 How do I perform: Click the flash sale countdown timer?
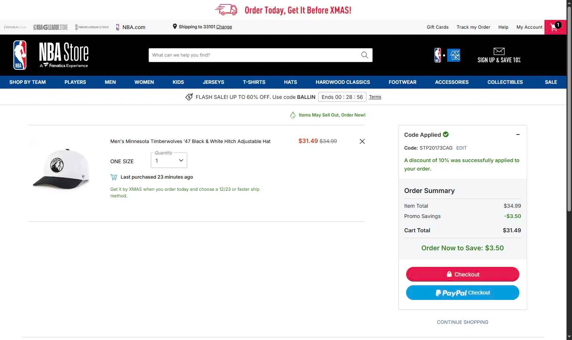[342, 97]
